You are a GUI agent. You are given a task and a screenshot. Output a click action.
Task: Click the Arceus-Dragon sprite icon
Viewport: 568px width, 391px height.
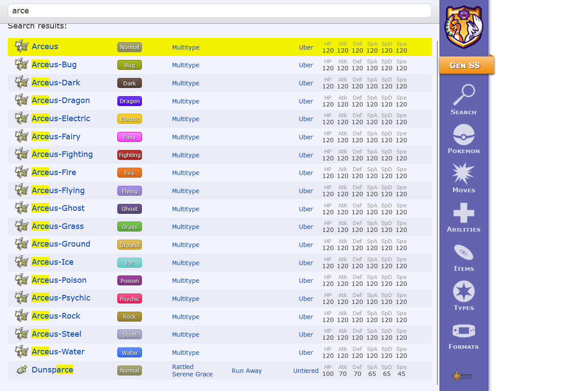click(22, 100)
